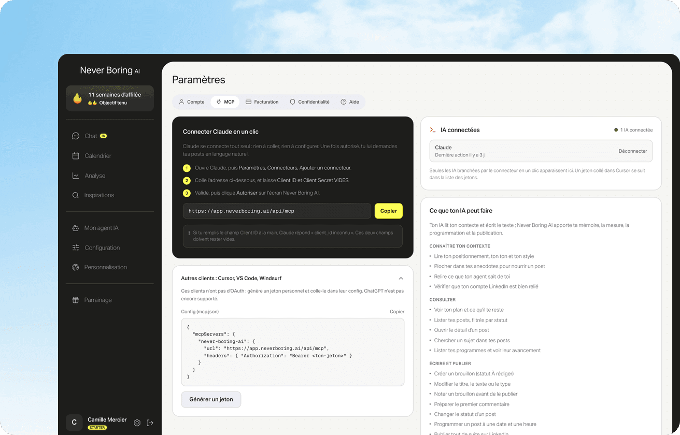This screenshot has width=680, height=435.
Task: Copy the MCP URL with yellow Copier button
Action: pos(389,211)
